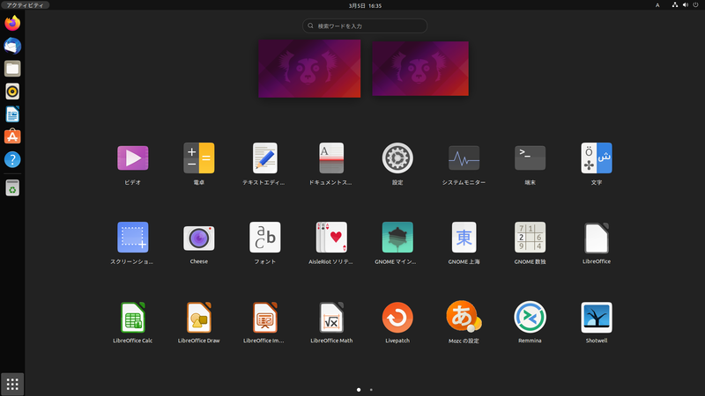Select the first app grid page dot
The height and width of the screenshot is (396, 705).
[359, 390]
